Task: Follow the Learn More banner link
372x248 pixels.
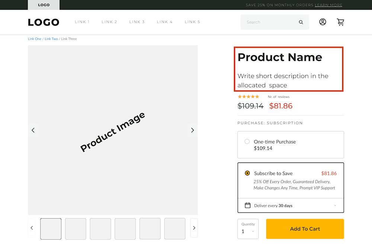Action: tap(328, 5)
